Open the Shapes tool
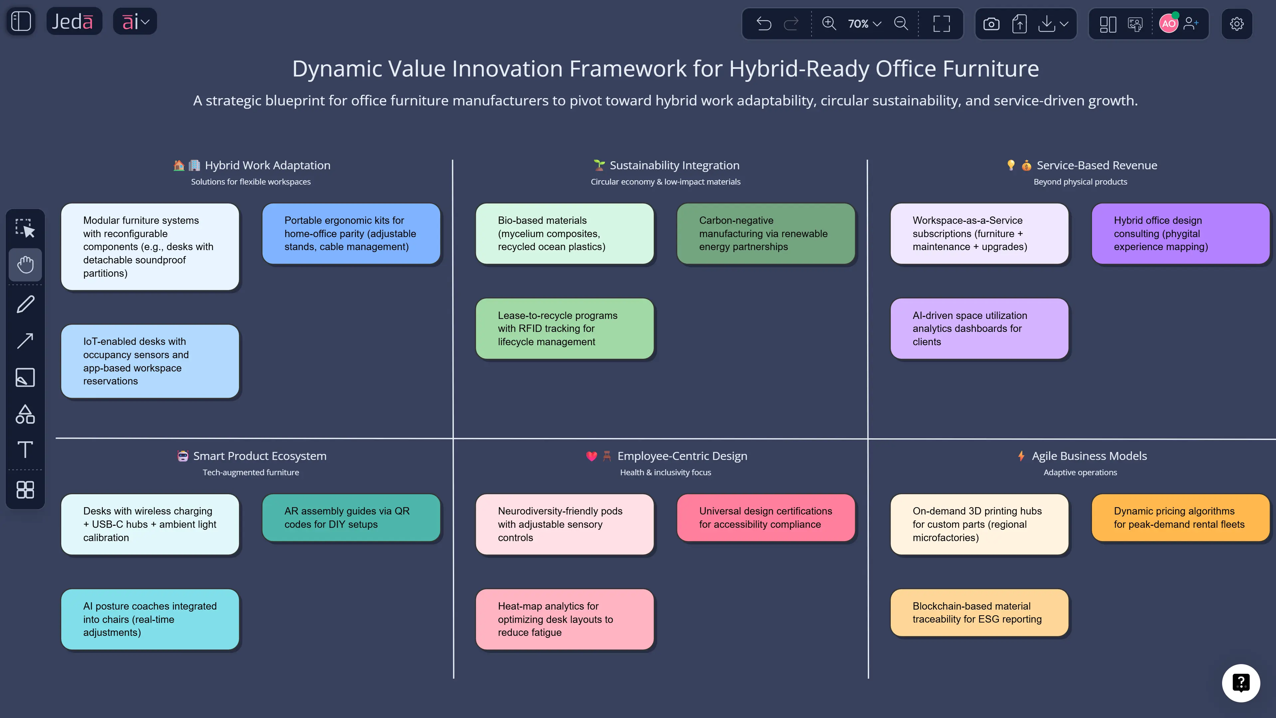This screenshot has width=1276, height=718. pyautogui.click(x=25, y=414)
